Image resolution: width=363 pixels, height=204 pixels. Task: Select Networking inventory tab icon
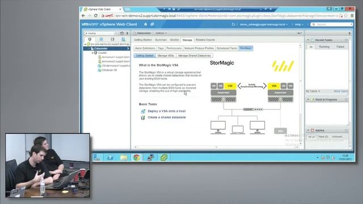coord(124,39)
